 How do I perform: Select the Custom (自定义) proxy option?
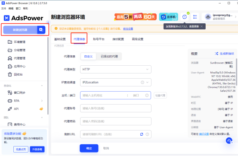pyautogui.click(x=89, y=56)
